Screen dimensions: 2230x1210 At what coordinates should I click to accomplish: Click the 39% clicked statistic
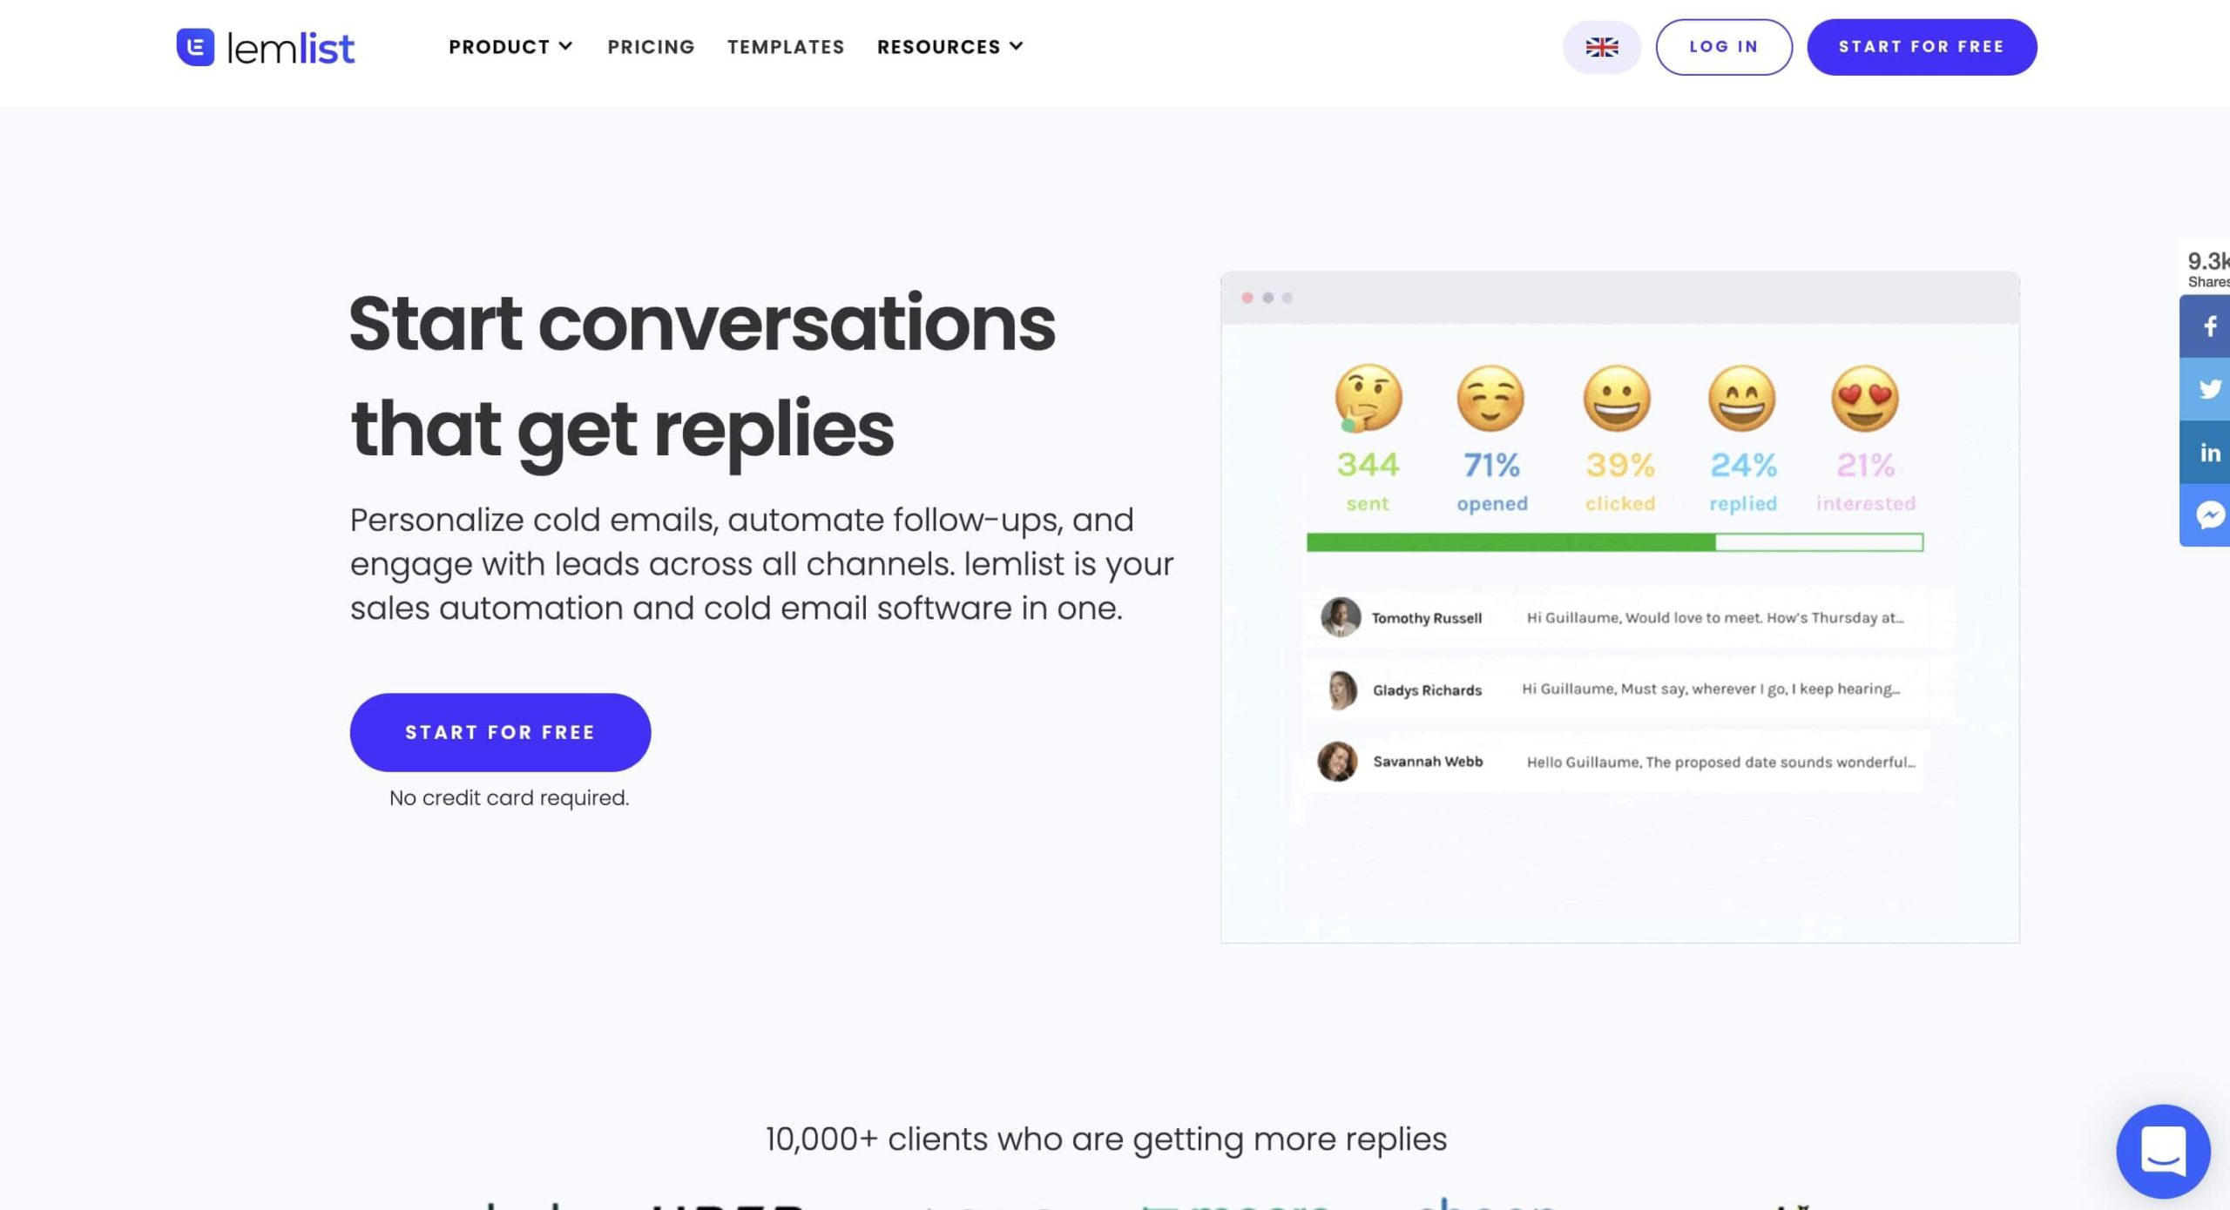click(x=1620, y=481)
